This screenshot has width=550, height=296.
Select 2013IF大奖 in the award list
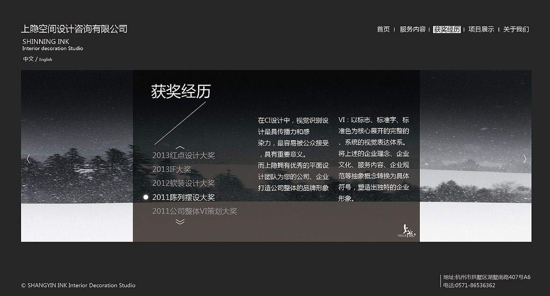171,169
